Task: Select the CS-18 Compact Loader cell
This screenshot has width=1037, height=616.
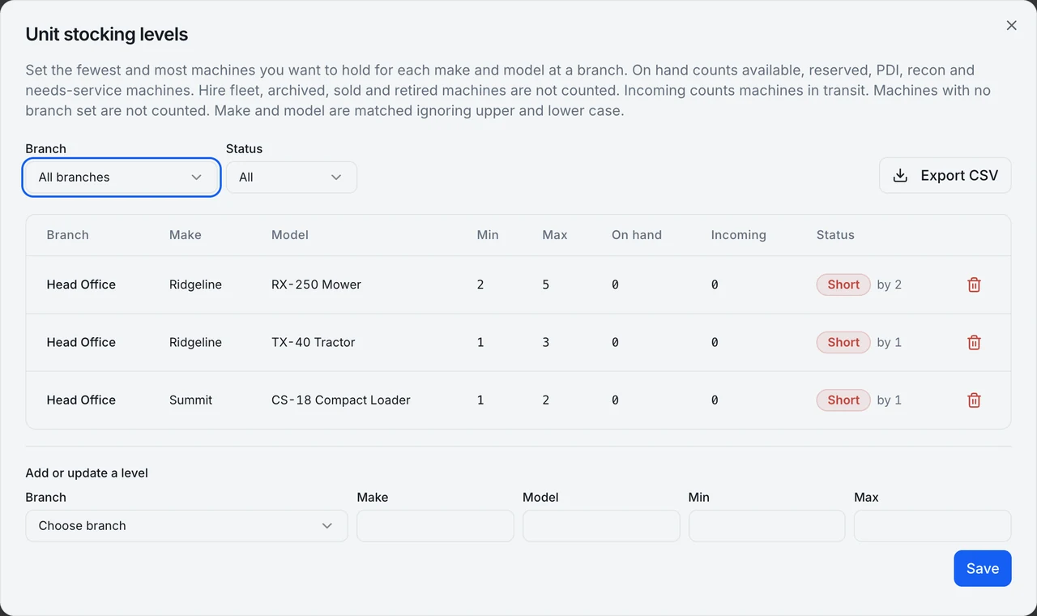Action: [x=341, y=400]
